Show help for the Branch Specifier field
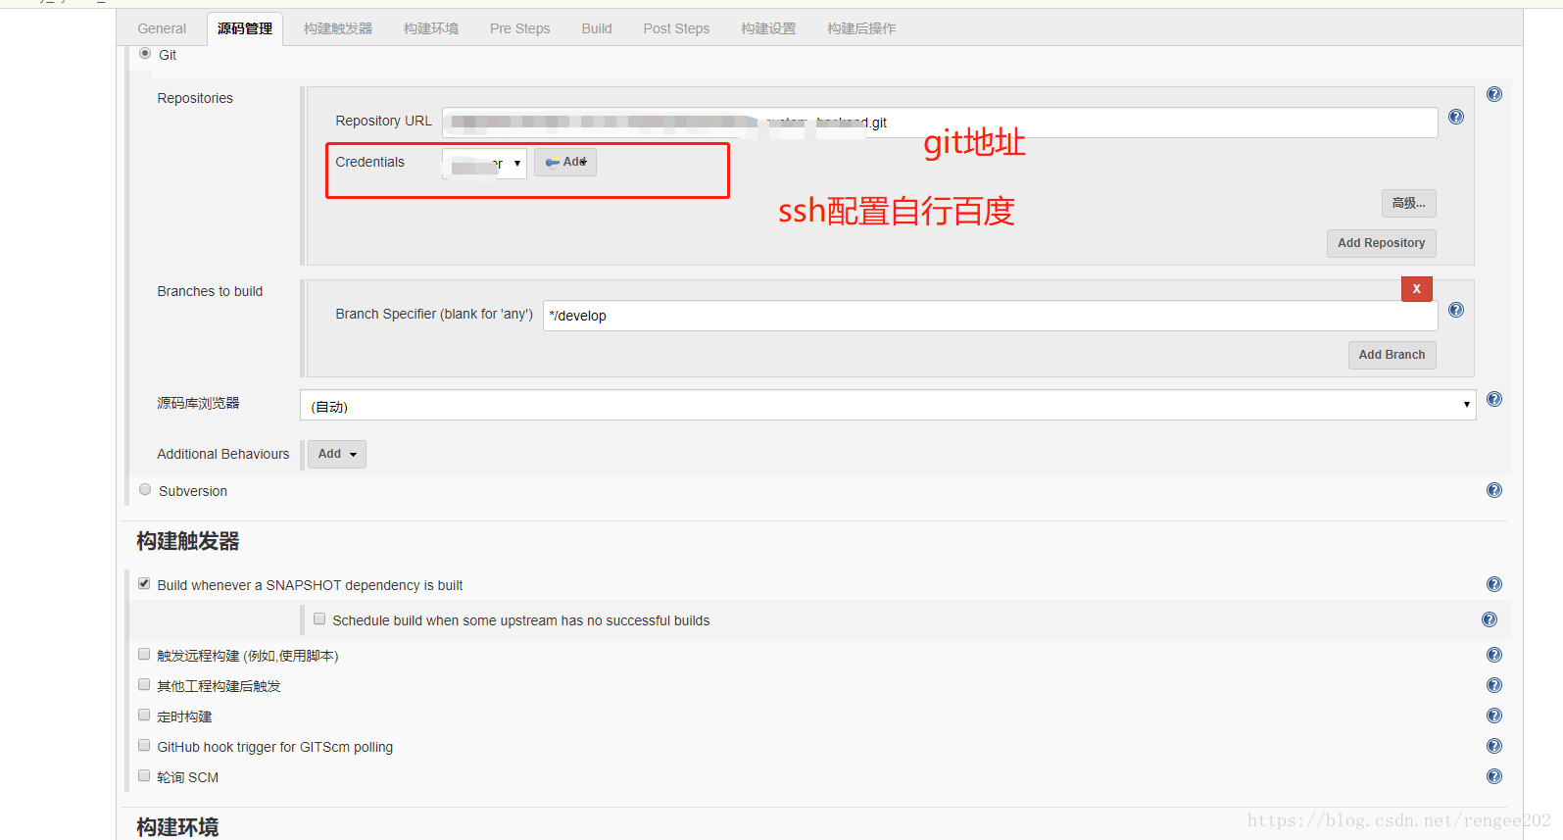The image size is (1563, 840). point(1456,310)
